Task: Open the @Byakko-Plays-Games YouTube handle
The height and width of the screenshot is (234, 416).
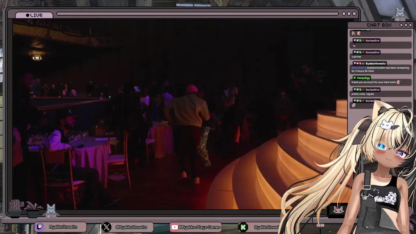Action: pyautogui.click(x=200, y=227)
